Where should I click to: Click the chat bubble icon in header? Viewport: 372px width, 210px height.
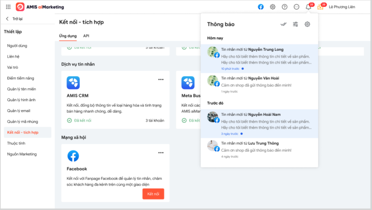[x=296, y=7]
